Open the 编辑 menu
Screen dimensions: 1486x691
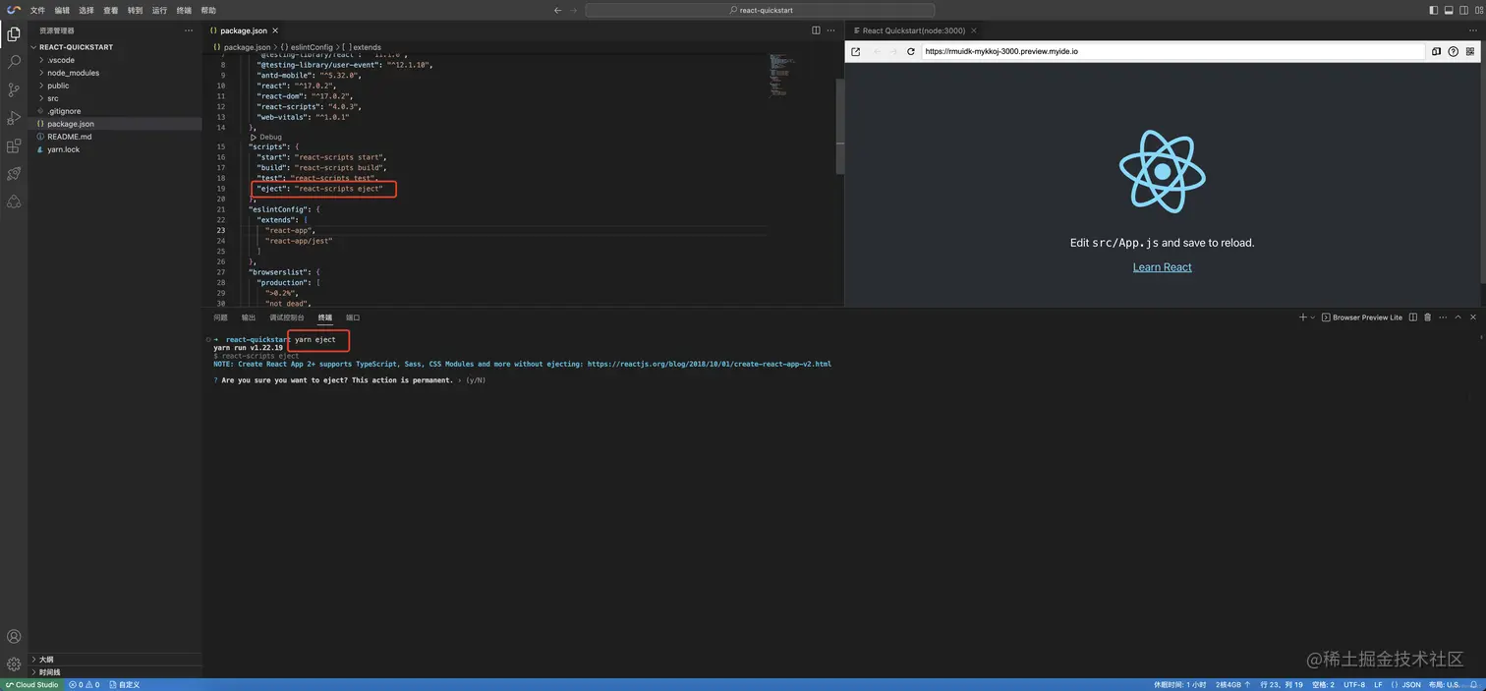point(62,10)
